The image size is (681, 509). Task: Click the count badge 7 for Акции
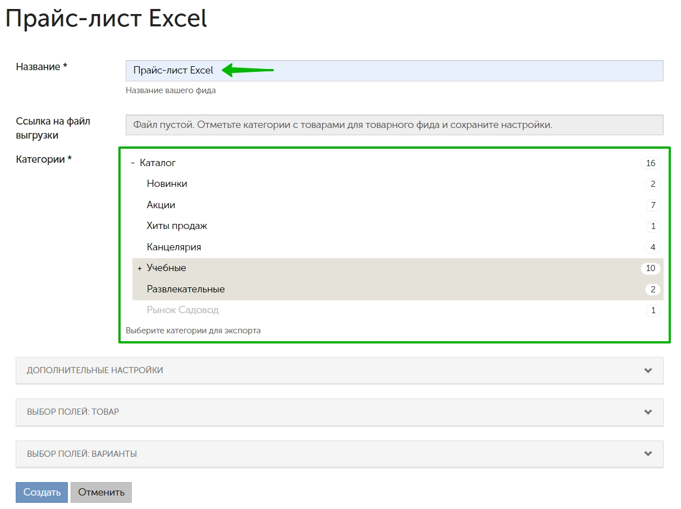click(x=653, y=205)
